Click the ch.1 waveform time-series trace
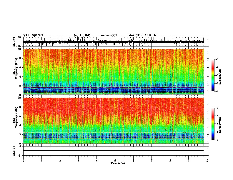The height and width of the screenshot is (180, 233). click(113, 42)
